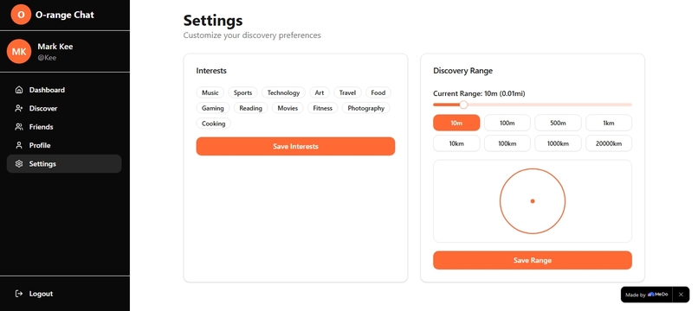Toggle the Reading interest tag
This screenshot has width=698, height=311.
(250, 108)
